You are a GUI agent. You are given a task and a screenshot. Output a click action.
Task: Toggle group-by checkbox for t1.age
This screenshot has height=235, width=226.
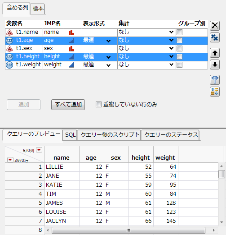pos(179,40)
